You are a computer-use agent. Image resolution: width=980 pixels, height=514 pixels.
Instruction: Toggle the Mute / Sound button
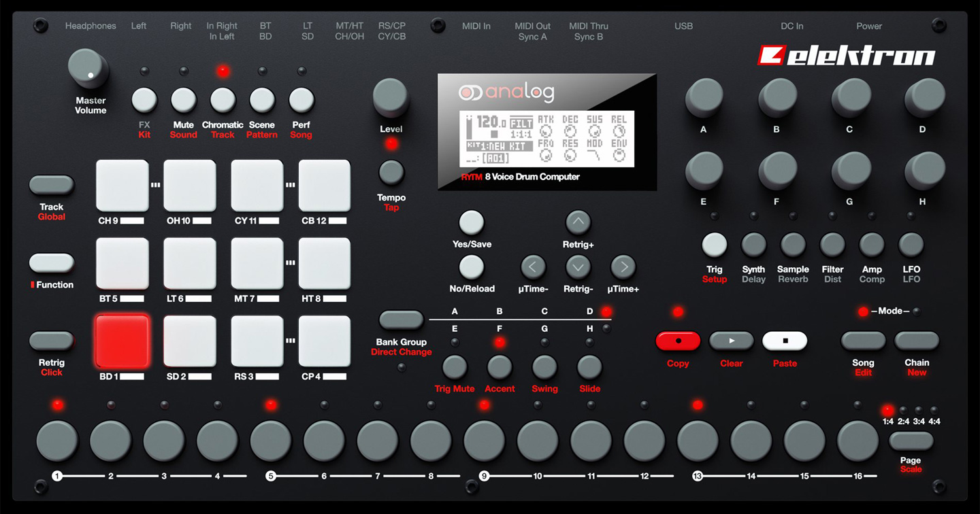tap(184, 100)
